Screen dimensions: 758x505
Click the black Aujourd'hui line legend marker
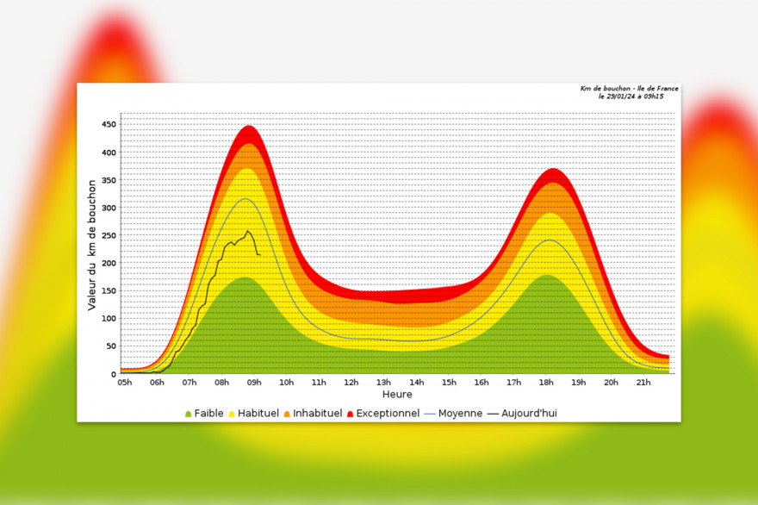[x=494, y=415]
